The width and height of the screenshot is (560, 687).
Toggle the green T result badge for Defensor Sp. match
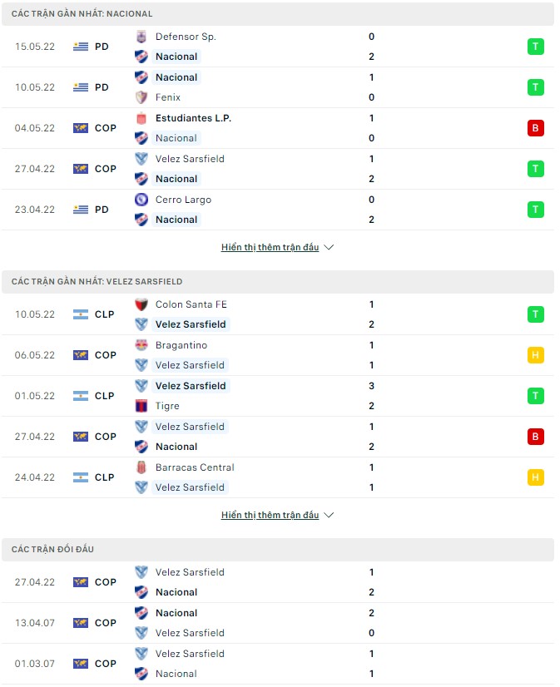[x=535, y=47]
